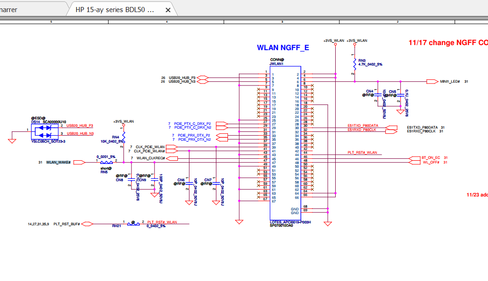Select the PLT_RST_BUF# net label

tap(66, 224)
